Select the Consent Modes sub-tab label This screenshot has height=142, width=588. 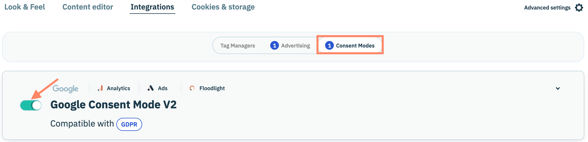coord(355,46)
